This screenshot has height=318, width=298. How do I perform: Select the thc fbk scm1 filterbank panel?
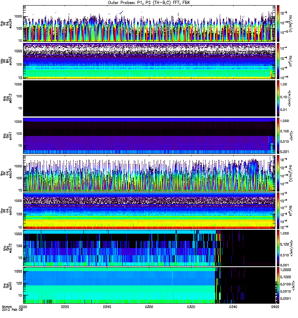[149, 285]
